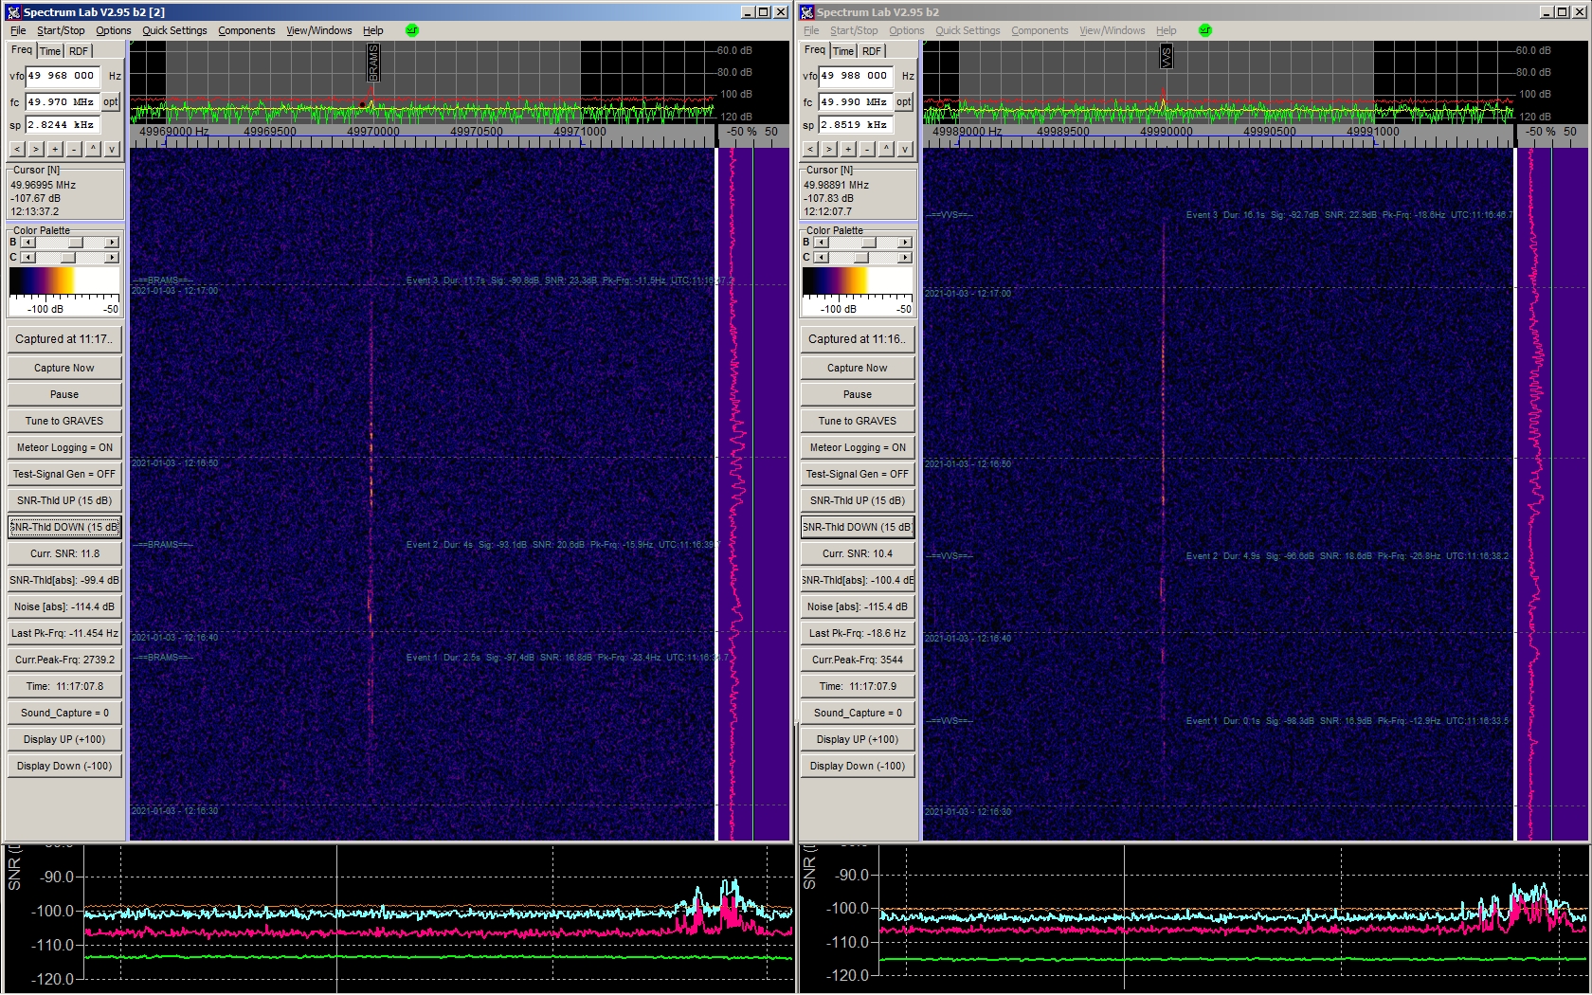Toggle Sound_Capture = 0 in 49.970 MHz window
Viewport: 1592px width, 995px height.
click(64, 713)
